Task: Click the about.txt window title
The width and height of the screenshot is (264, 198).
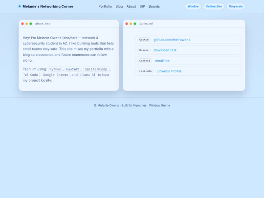Action: pyautogui.click(x=43, y=24)
